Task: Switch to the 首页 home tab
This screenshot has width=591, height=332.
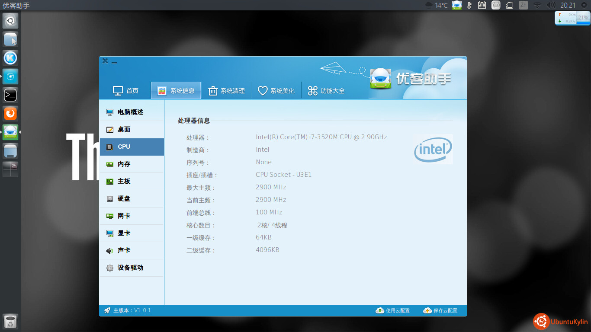Action: click(126, 91)
